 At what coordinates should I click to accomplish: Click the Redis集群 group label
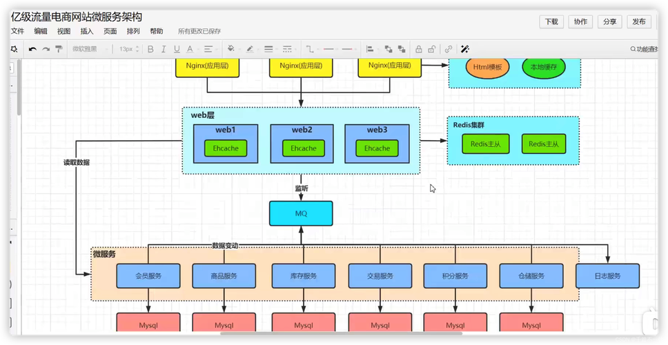[x=469, y=125]
